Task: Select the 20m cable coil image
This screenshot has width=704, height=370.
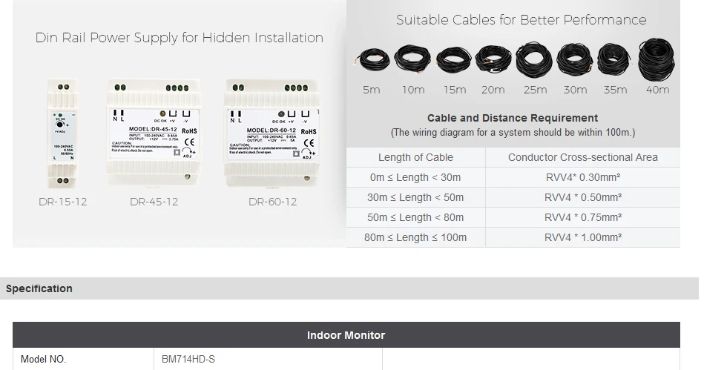Action: coord(493,61)
